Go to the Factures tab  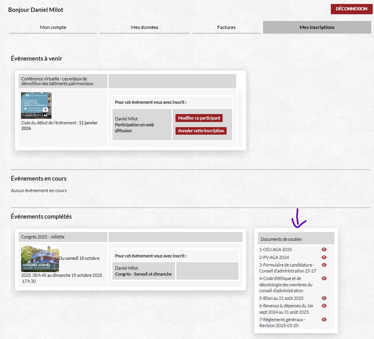(x=226, y=27)
